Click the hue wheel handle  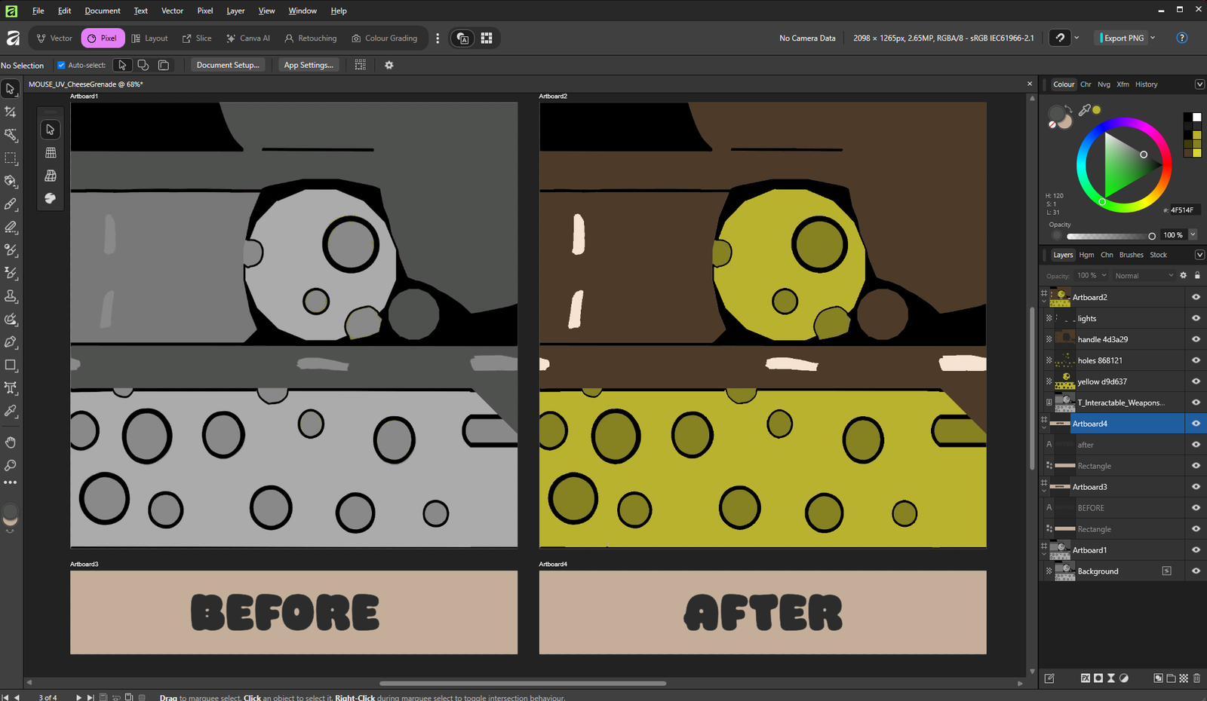[x=1102, y=201]
